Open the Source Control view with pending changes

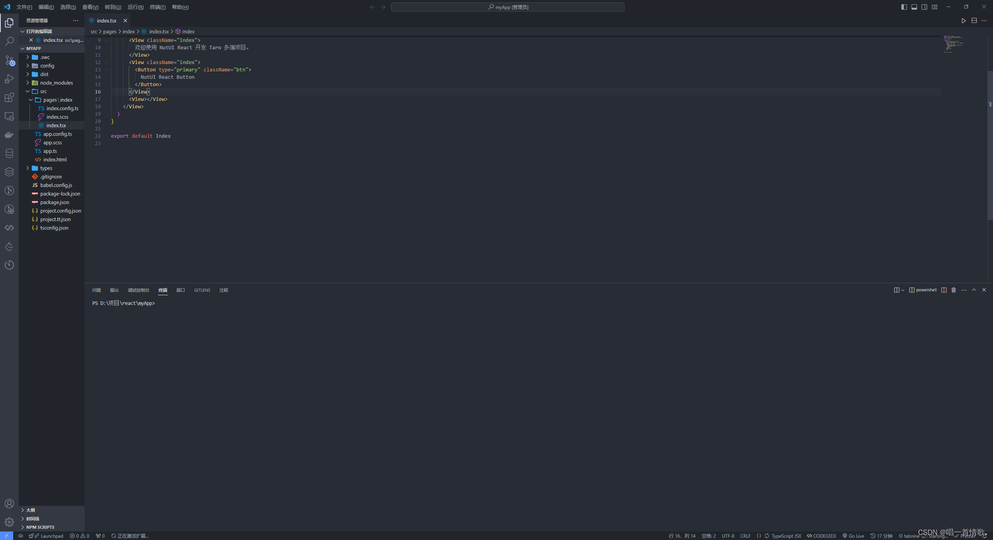(x=9, y=60)
